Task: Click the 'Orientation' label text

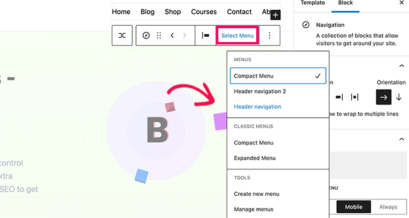Action: 391,82
